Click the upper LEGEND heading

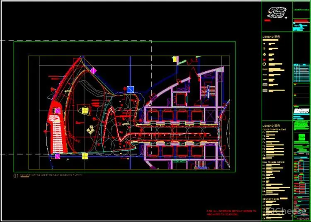point(270,37)
